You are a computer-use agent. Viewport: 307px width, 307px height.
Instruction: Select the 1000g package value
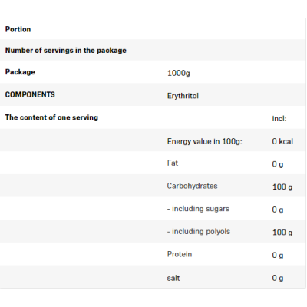[x=179, y=73]
